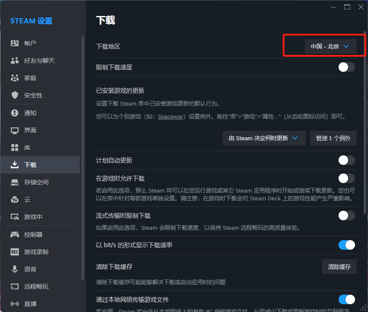Enable the 限制下载速度 toggle
The height and width of the screenshot is (312, 368).
tap(346, 67)
